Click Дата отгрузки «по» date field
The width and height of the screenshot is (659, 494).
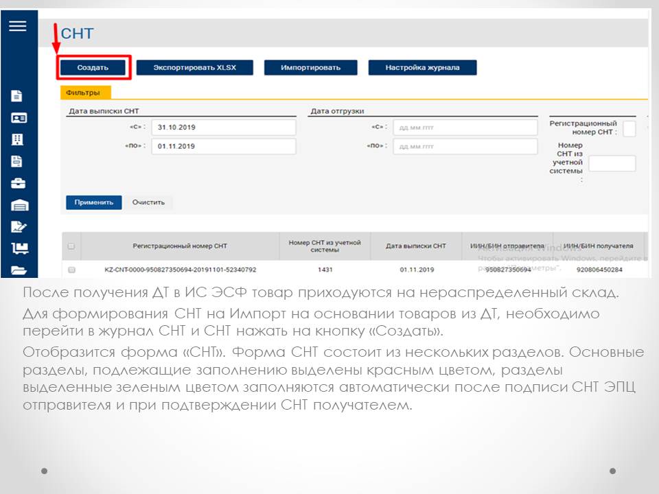tap(465, 146)
